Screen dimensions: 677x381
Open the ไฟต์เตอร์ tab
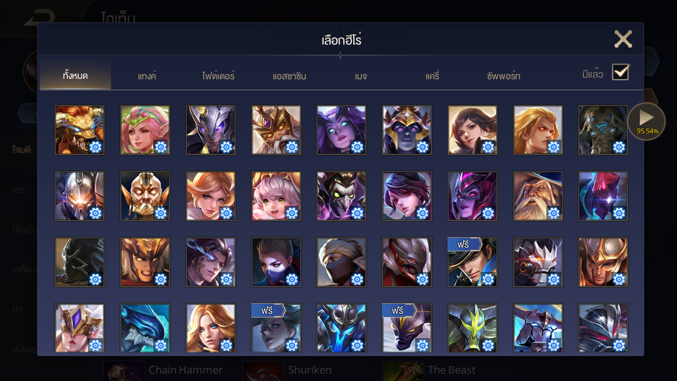click(x=218, y=76)
